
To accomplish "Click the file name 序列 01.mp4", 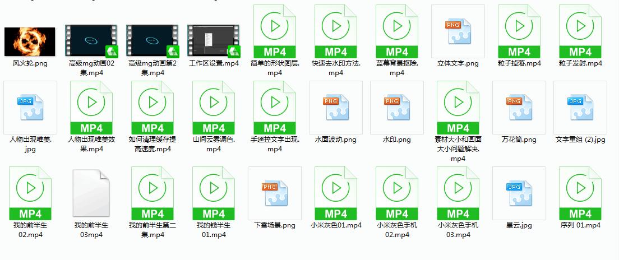I will click(580, 226).
